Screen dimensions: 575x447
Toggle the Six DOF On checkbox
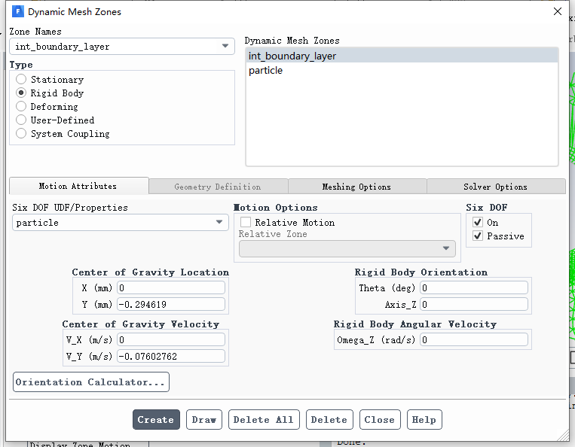coord(477,223)
